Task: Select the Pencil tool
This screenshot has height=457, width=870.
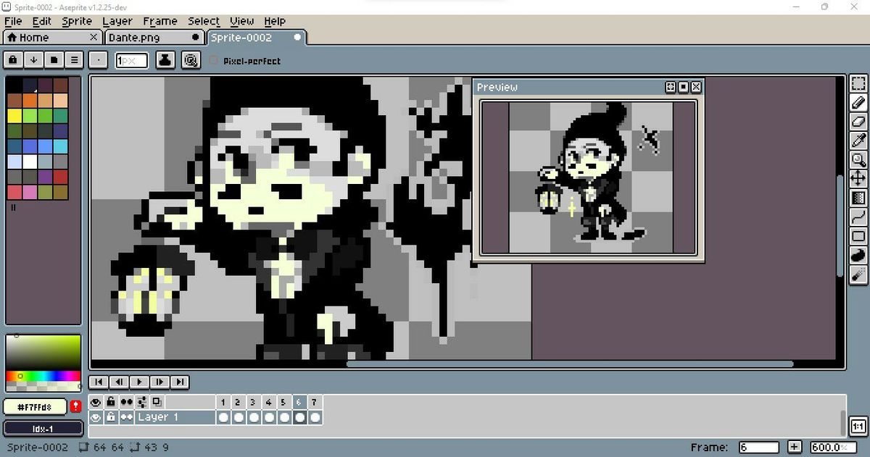Action: point(858,103)
